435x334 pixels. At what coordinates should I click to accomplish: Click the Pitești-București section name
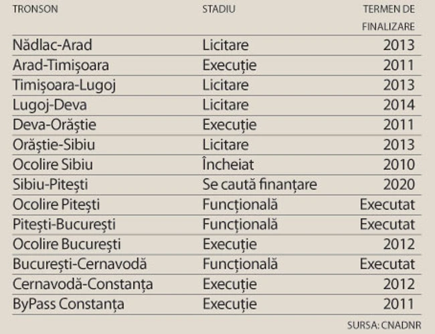(x=66, y=224)
